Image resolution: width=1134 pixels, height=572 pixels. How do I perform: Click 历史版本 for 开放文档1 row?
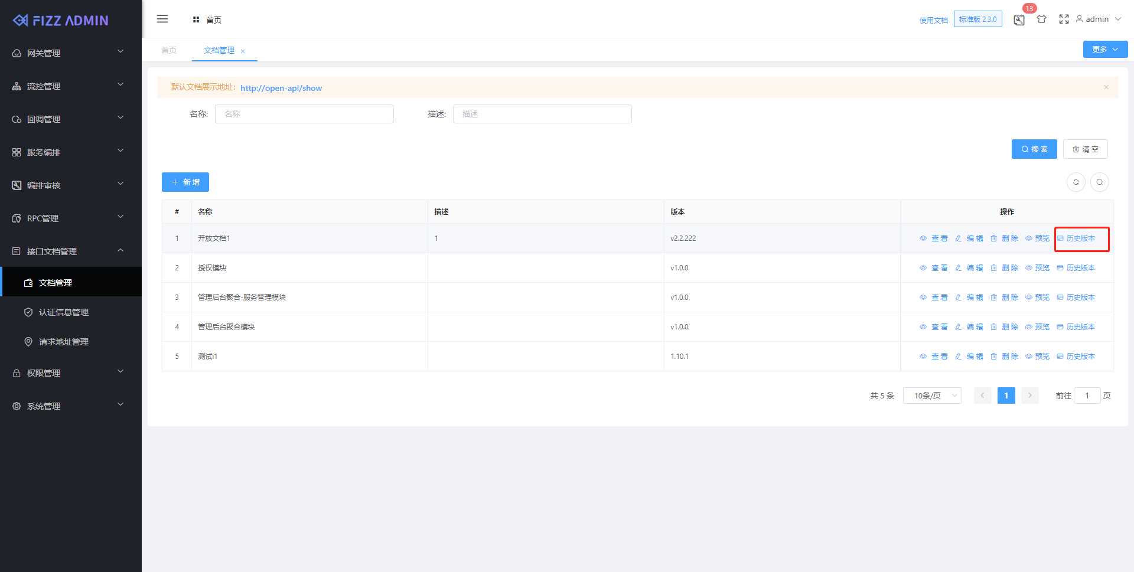(1076, 238)
